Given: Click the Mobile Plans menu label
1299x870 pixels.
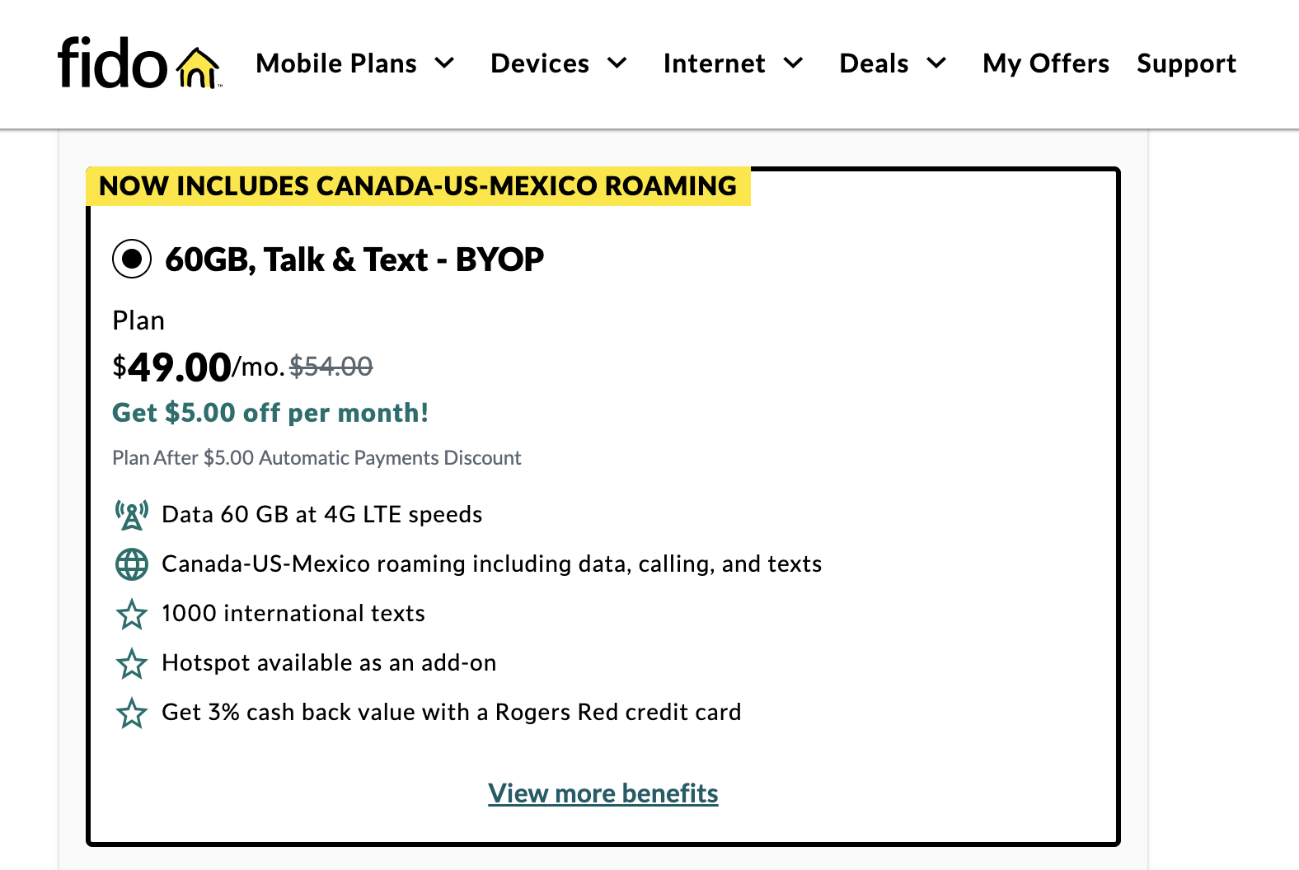Looking at the screenshot, I should pos(336,63).
